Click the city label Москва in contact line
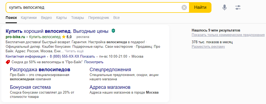266x104 pixels. (x=137, y=57)
